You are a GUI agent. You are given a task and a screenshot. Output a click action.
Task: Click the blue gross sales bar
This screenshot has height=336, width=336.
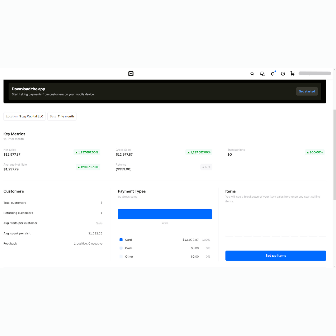point(165,214)
